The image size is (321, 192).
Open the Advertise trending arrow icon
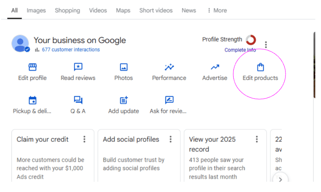click(215, 67)
